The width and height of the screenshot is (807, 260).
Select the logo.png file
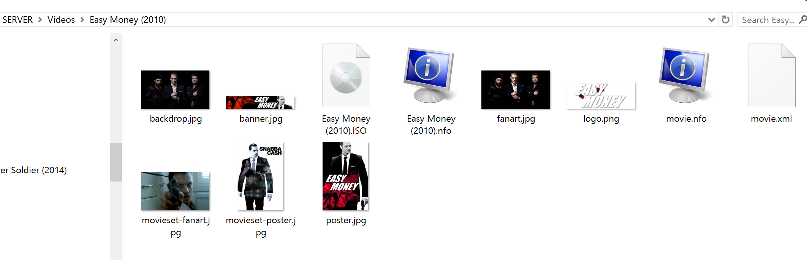tap(601, 96)
